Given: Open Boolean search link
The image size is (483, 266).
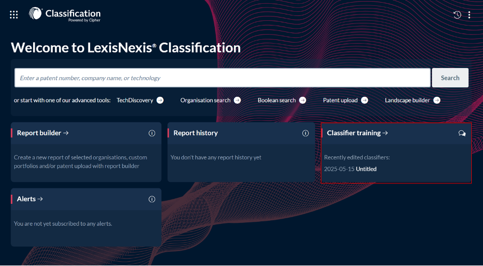Looking at the screenshot, I should click(277, 100).
